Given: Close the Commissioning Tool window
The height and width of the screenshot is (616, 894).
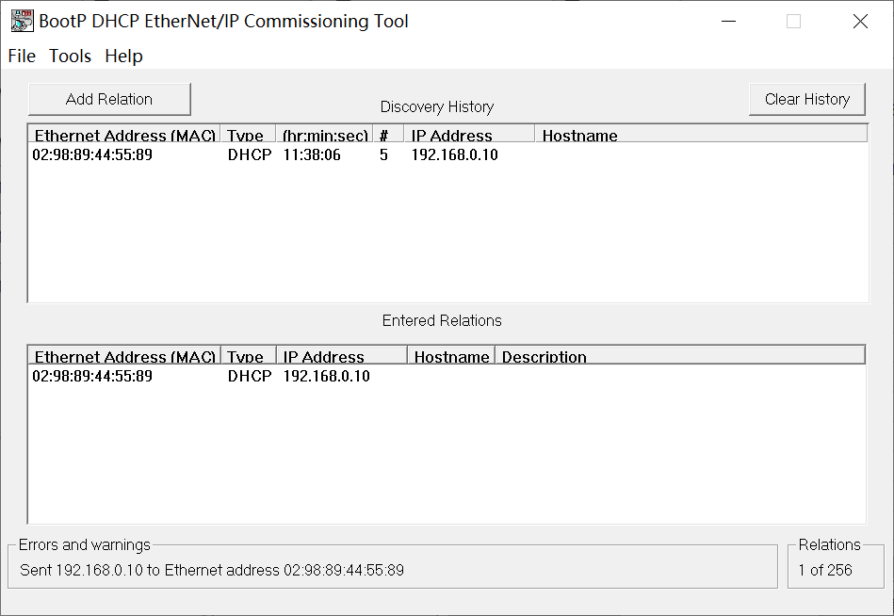Looking at the screenshot, I should pyautogui.click(x=860, y=22).
